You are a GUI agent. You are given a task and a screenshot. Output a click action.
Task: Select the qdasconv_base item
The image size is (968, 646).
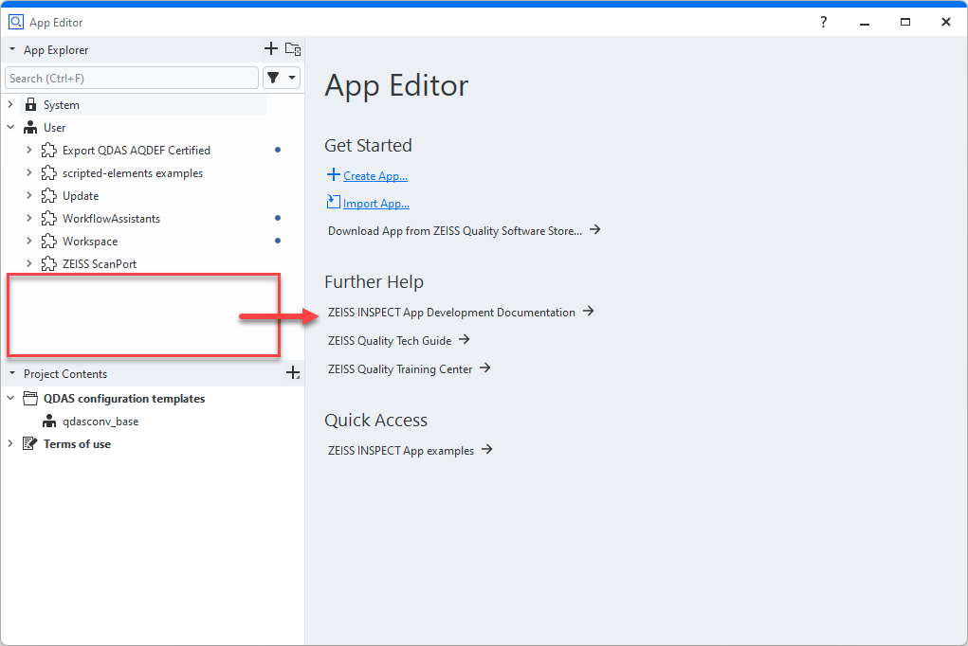100,422
